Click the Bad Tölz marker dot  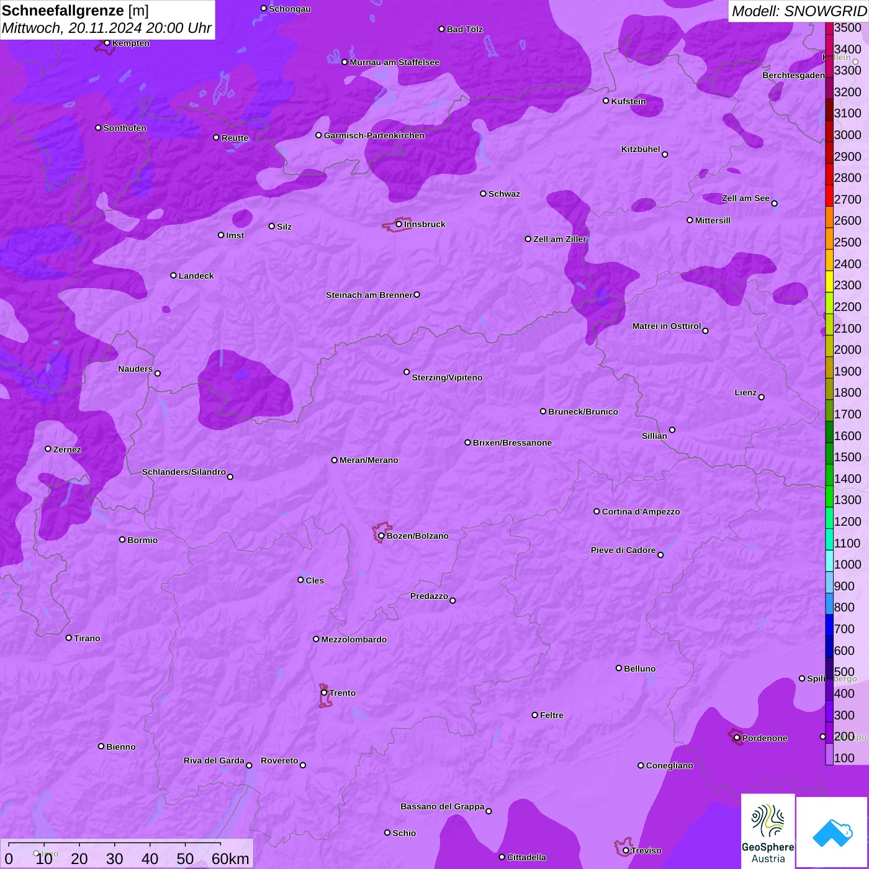[x=441, y=29]
